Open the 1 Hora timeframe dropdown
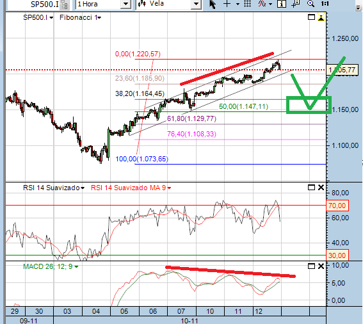The image size is (363, 324). 126,4
